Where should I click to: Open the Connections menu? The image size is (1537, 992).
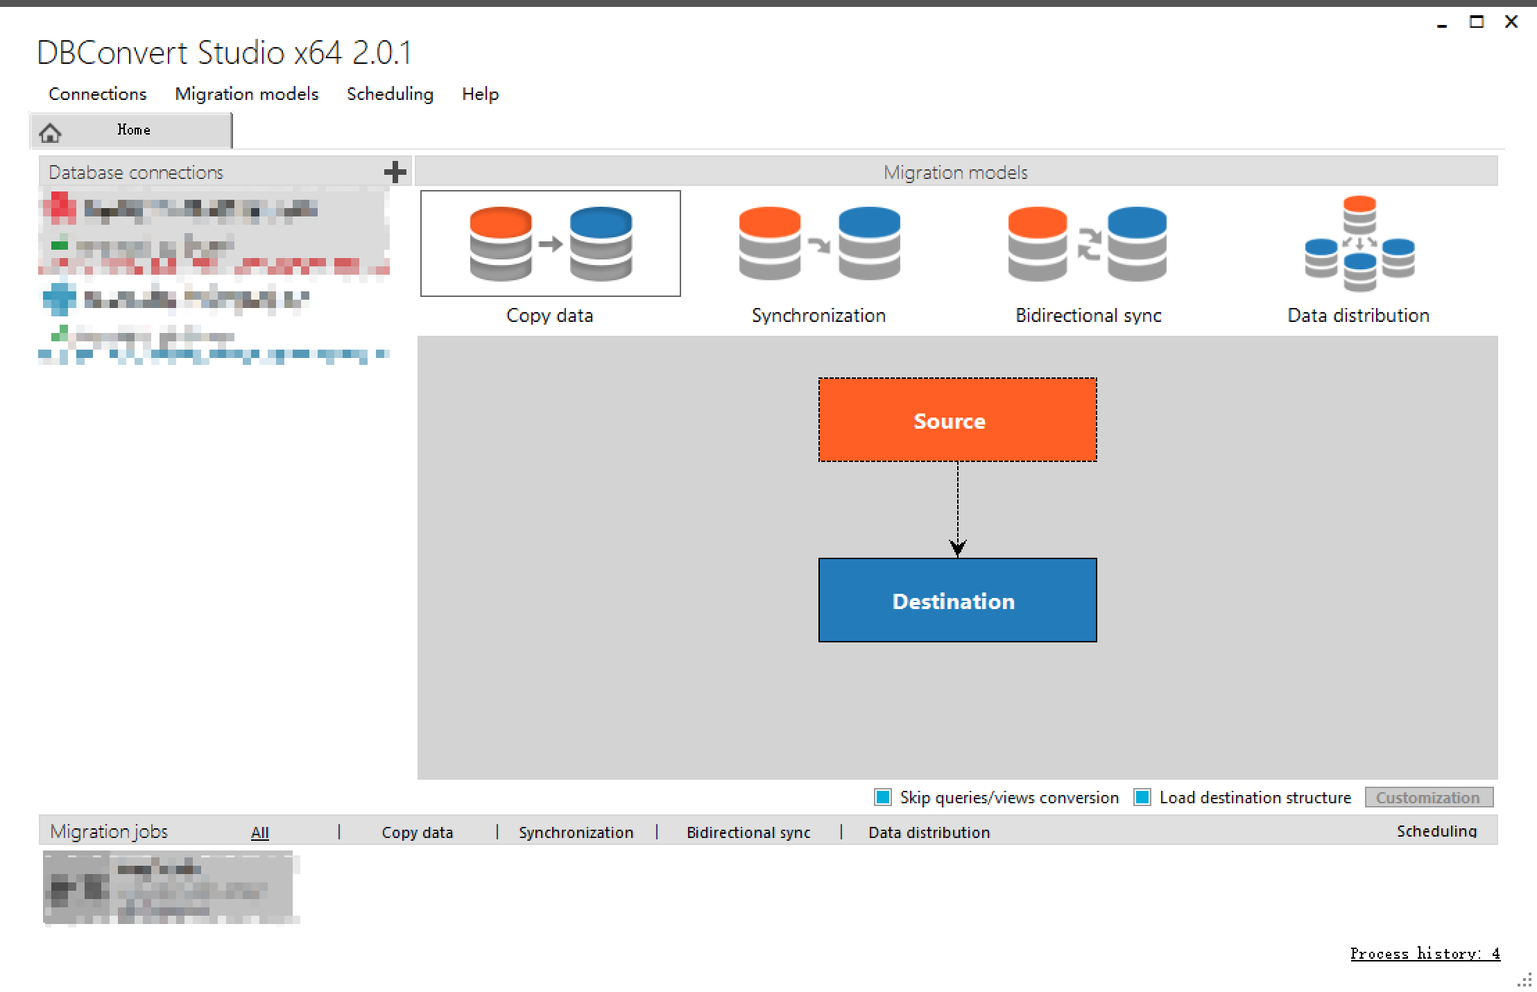point(98,94)
